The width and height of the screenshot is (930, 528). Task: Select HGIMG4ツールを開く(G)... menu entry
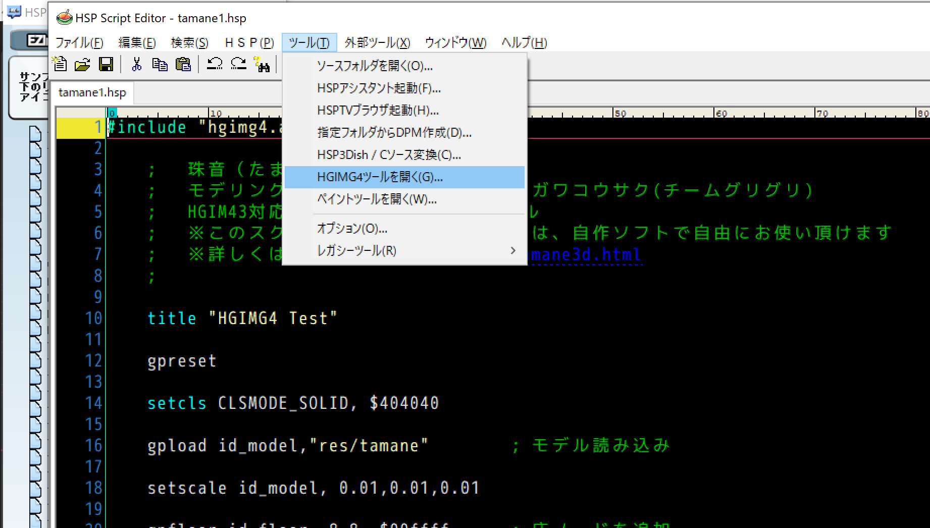(x=404, y=177)
